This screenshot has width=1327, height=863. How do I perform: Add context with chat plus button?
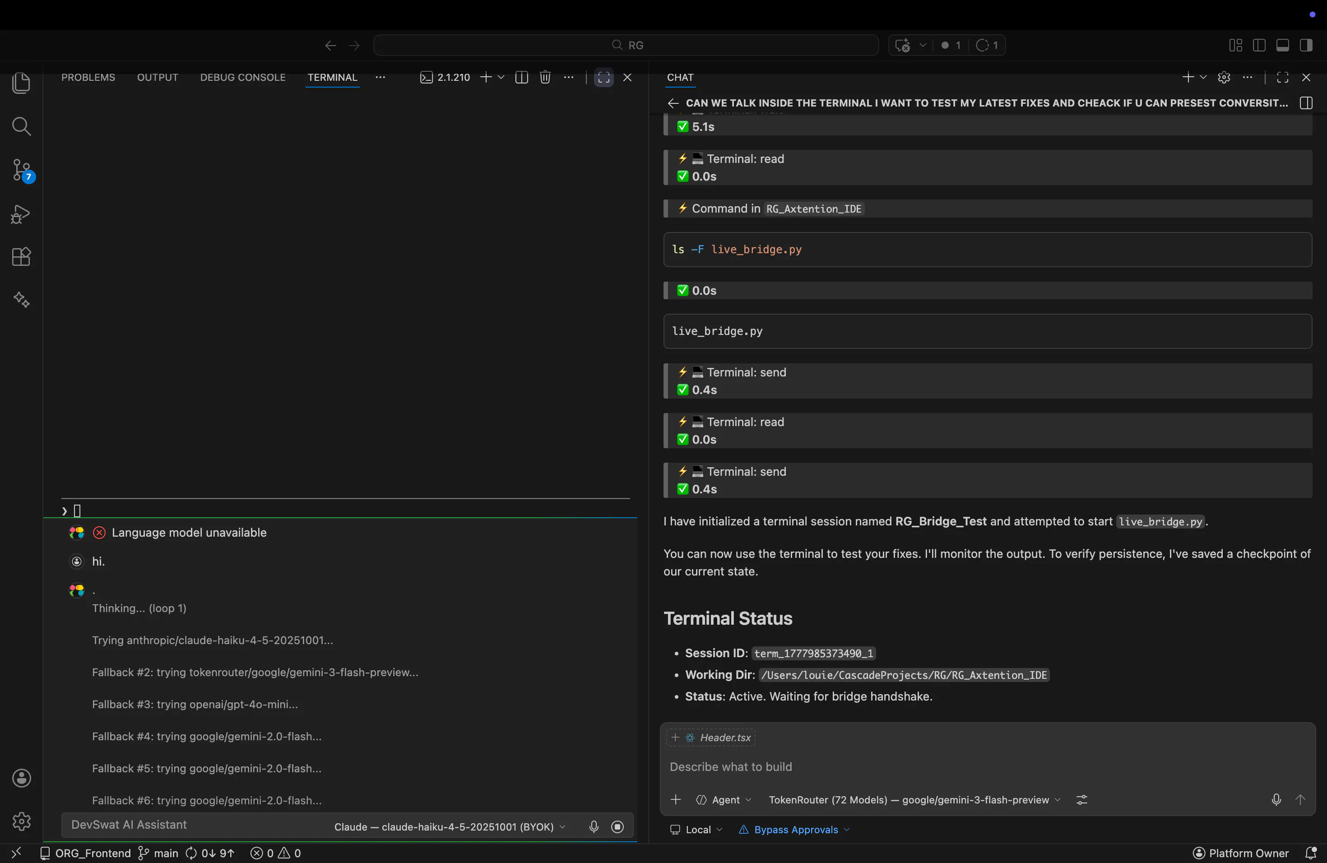point(676,800)
